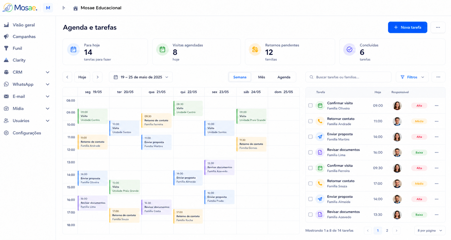Check the Revisar documentos Família Lima task
This screenshot has height=240, width=451.
pyautogui.click(x=310, y=152)
